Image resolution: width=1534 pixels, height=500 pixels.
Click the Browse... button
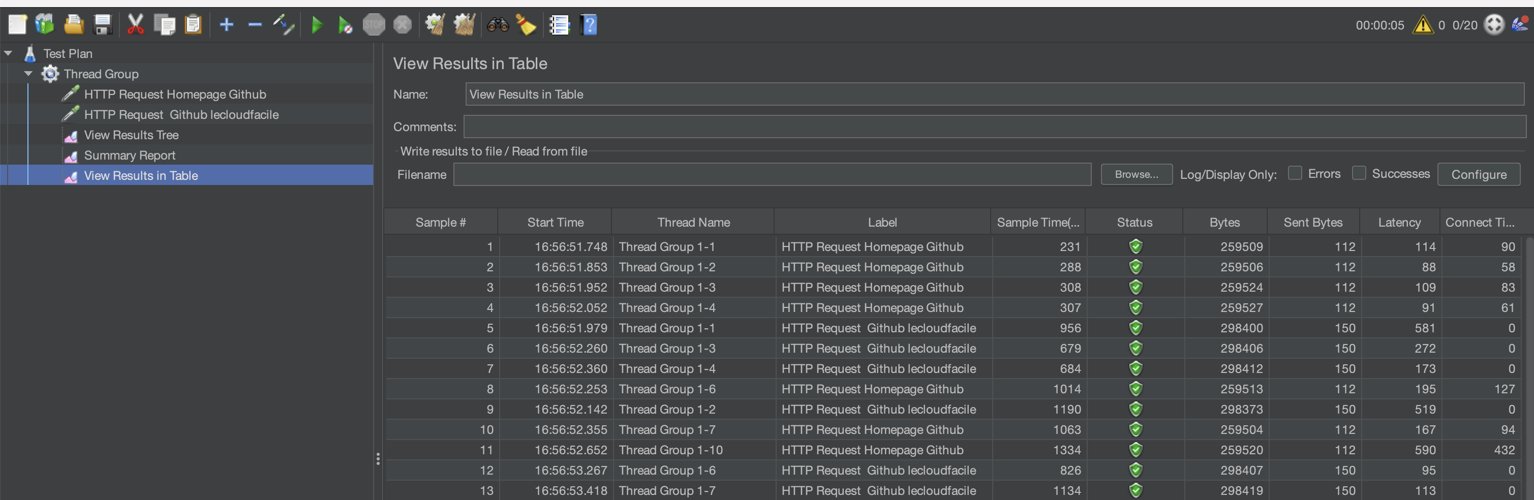pyautogui.click(x=1136, y=174)
